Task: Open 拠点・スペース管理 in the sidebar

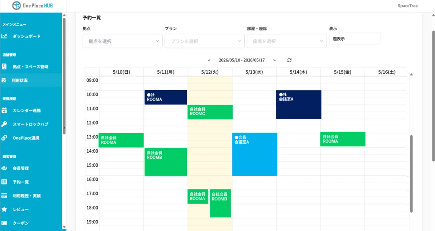Action: pos(31,67)
